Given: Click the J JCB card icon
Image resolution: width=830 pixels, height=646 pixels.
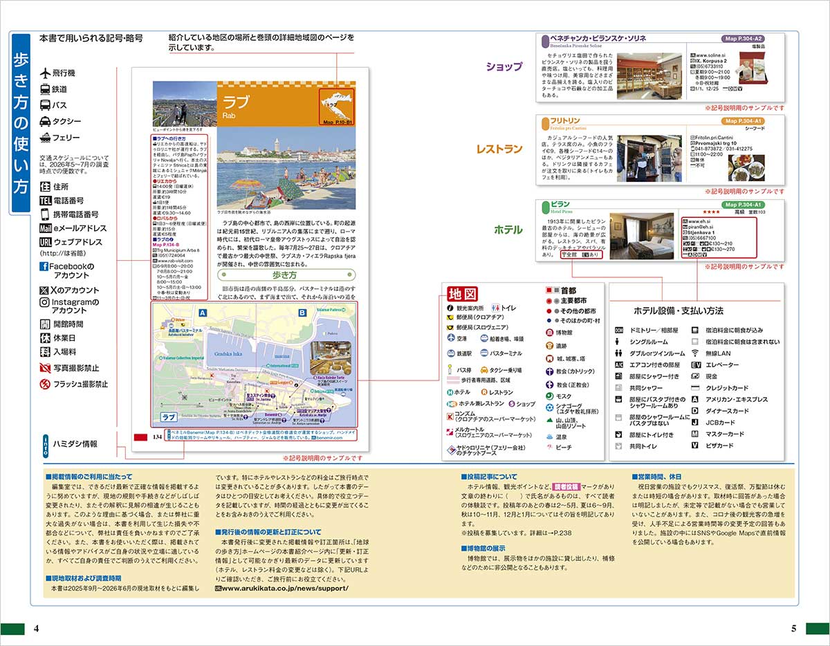Looking at the screenshot, I should [x=695, y=423].
